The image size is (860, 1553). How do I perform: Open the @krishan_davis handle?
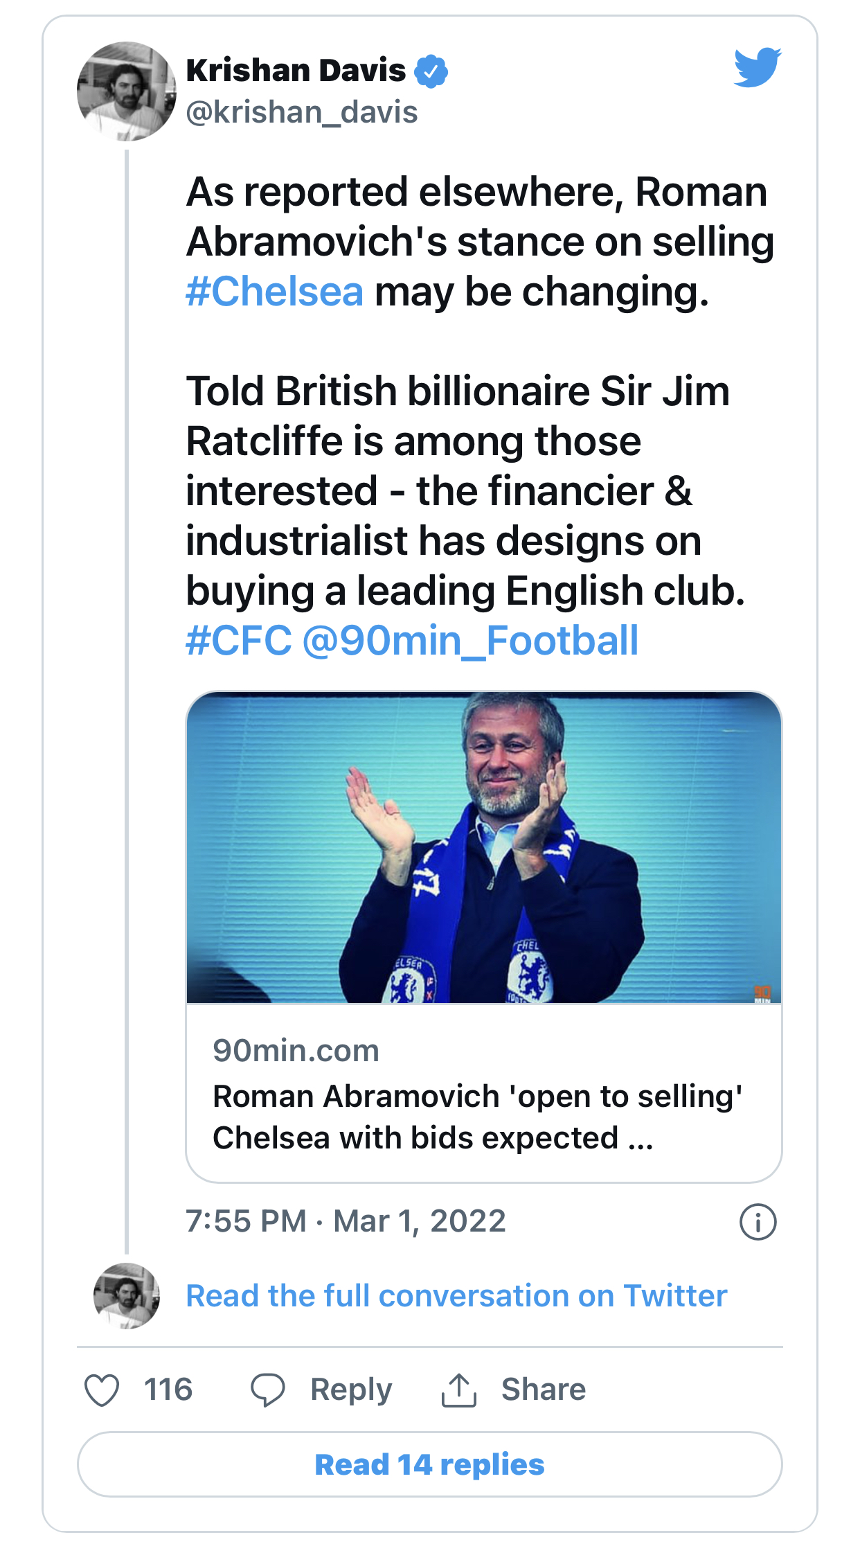point(302,112)
